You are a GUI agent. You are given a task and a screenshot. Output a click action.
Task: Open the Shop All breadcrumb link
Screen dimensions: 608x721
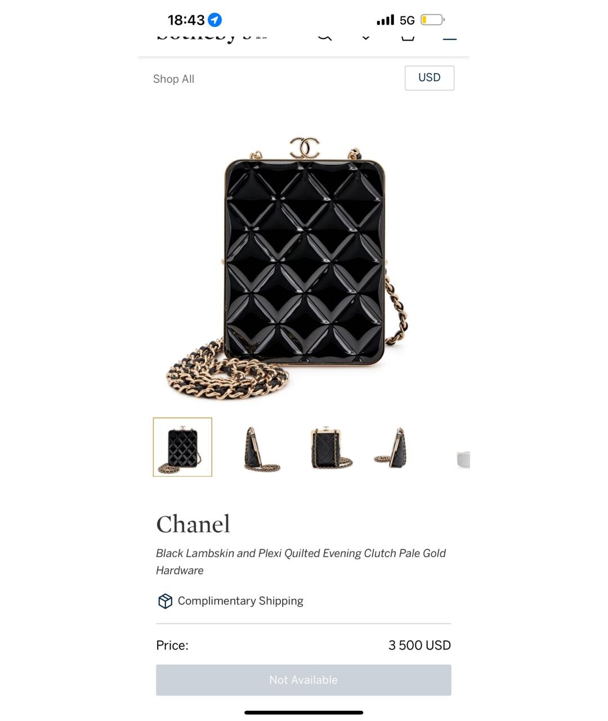click(173, 79)
